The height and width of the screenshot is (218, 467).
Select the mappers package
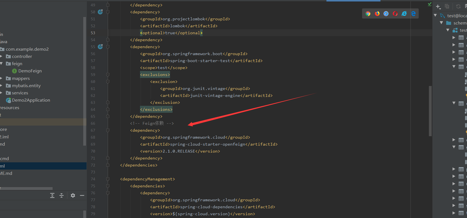pos(21,79)
